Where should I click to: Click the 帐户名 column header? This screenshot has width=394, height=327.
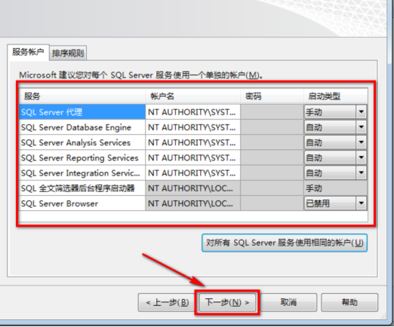click(192, 96)
